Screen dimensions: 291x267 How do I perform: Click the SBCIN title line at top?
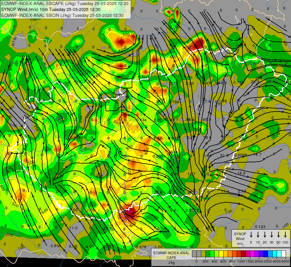pos(62,15)
